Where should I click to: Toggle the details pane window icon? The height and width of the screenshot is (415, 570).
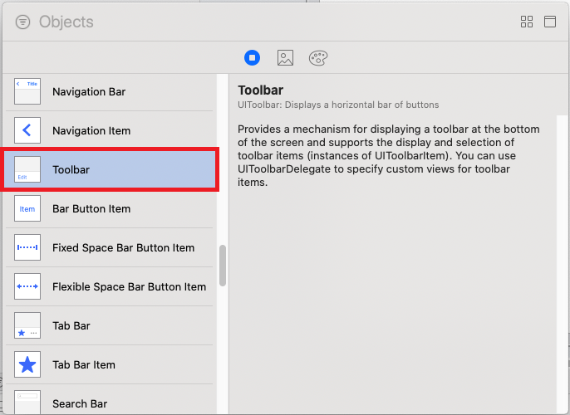tap(550, 22)
